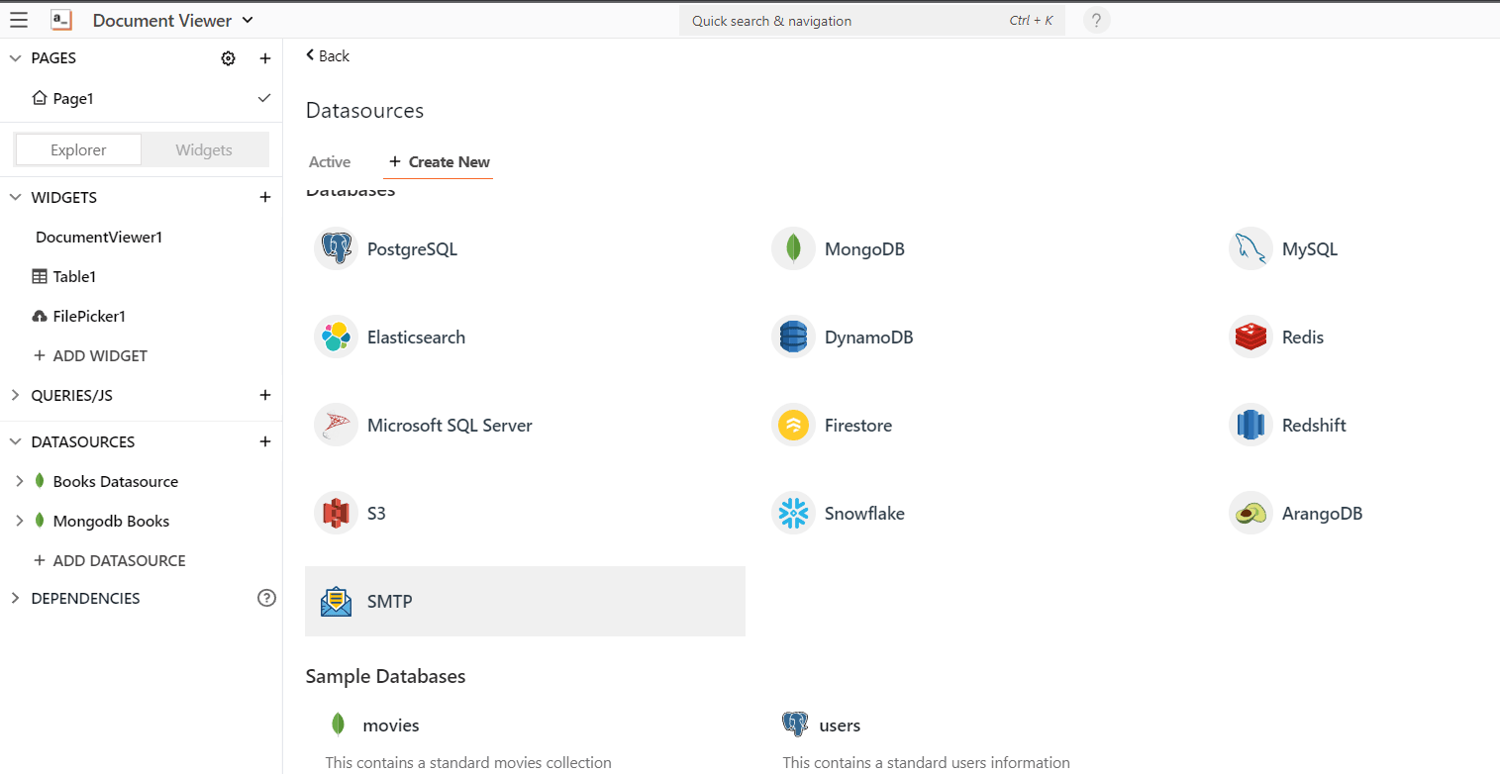
Task: Pick the Firestore icon
Action: pos(793,425)
